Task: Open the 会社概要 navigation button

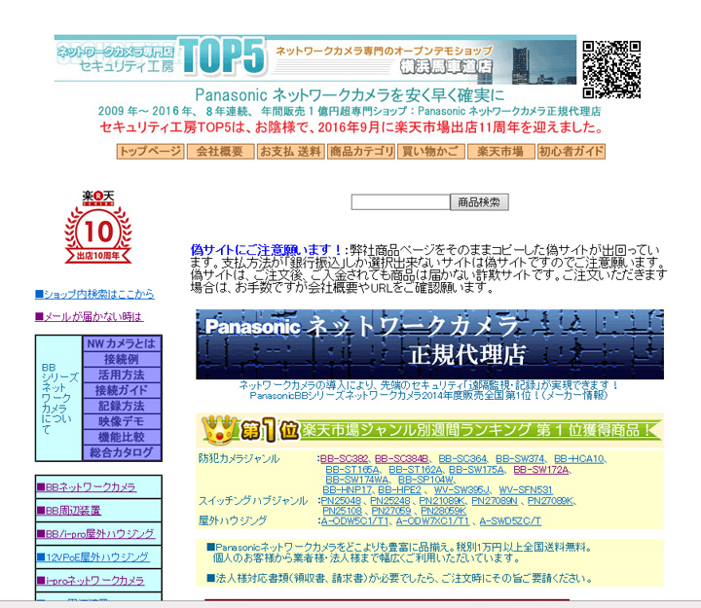Action: pyautogui.click(x=219, y=152)
